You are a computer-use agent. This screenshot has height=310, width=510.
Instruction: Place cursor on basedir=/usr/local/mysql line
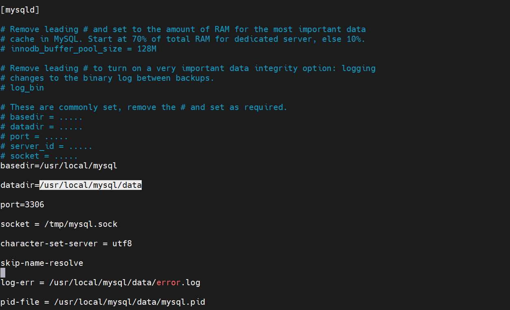[58, 166]
